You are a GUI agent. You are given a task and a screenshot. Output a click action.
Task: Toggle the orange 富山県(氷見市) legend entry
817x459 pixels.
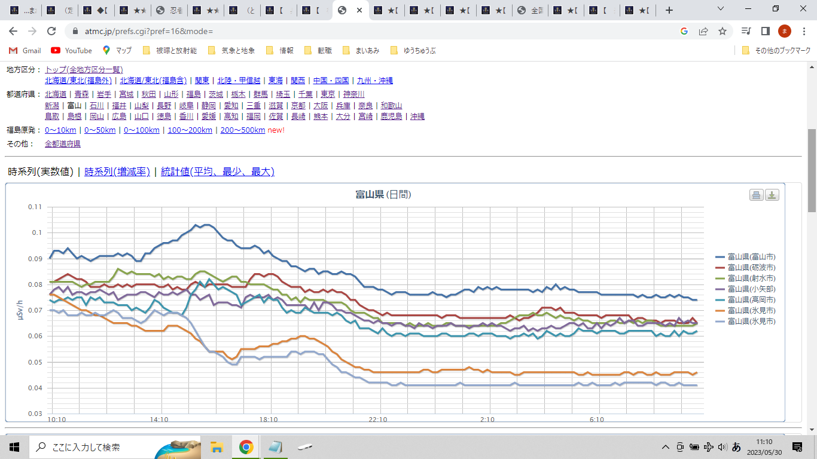(x=745, y=310)
